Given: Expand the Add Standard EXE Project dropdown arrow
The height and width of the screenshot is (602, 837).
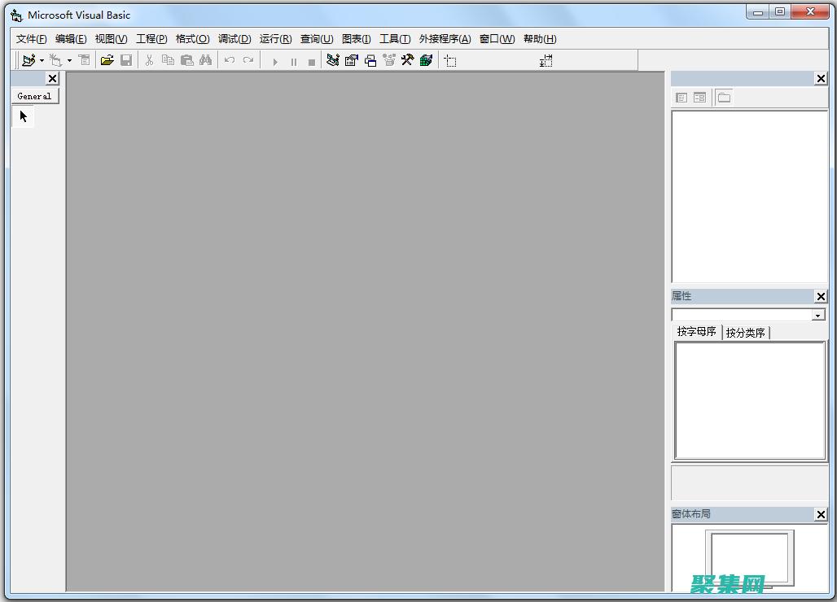Looking at the screenshot, I should 42,60.
